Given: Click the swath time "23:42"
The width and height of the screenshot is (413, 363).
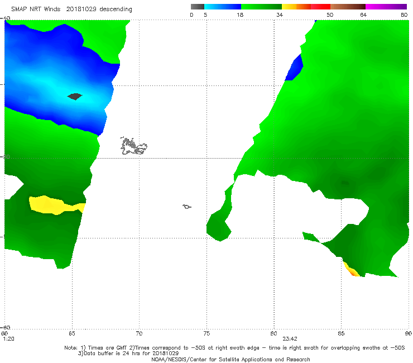Looking at the screenshot, I should pos(290,339).
